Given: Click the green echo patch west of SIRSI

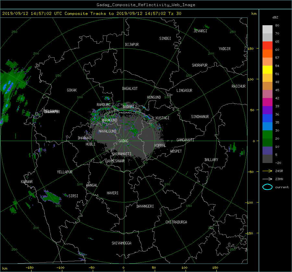Looking at the screenshot, I should coord(51,197).
